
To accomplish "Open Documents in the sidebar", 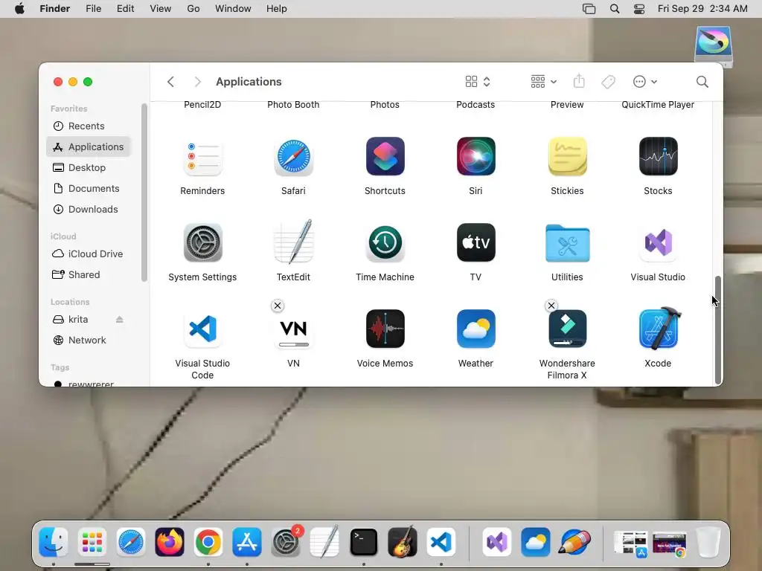I will coord(89,188).
